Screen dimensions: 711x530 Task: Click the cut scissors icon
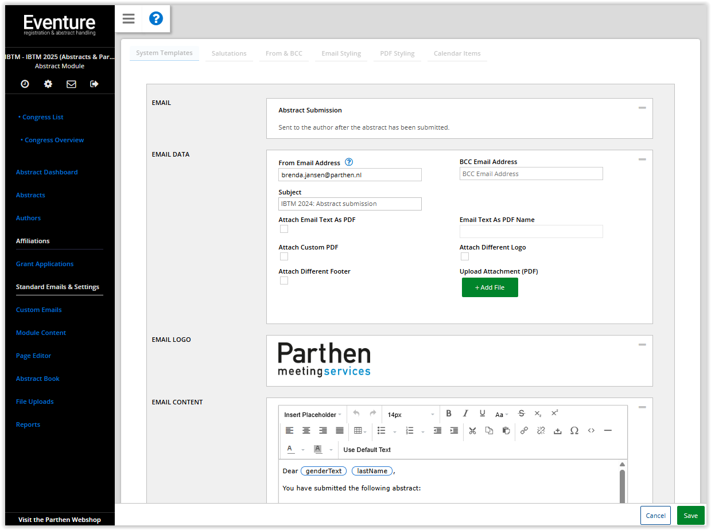472,431
